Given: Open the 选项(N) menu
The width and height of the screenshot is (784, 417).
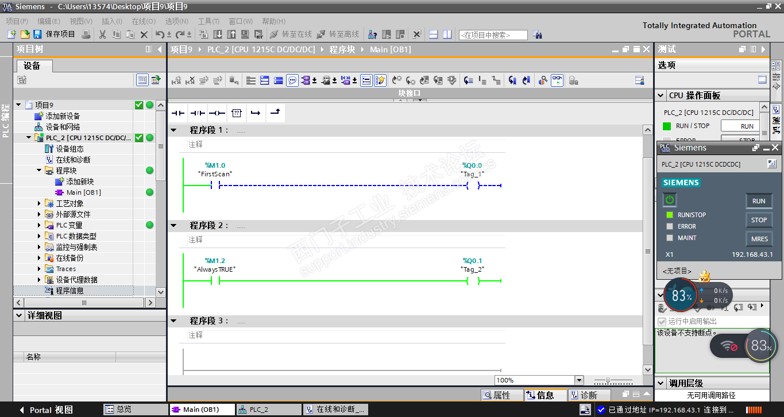Looking at the screenshot, I should click(x=177, y=21).
